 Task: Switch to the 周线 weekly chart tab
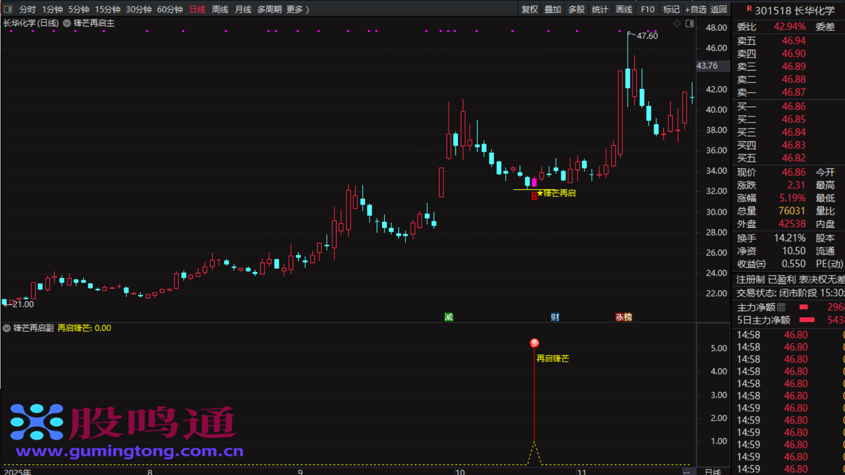coord(220,9)
